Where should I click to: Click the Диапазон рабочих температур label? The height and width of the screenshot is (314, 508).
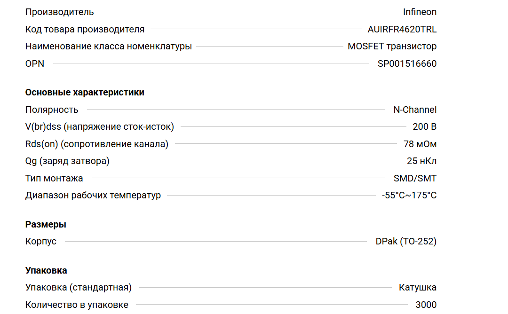coord(93,195)
